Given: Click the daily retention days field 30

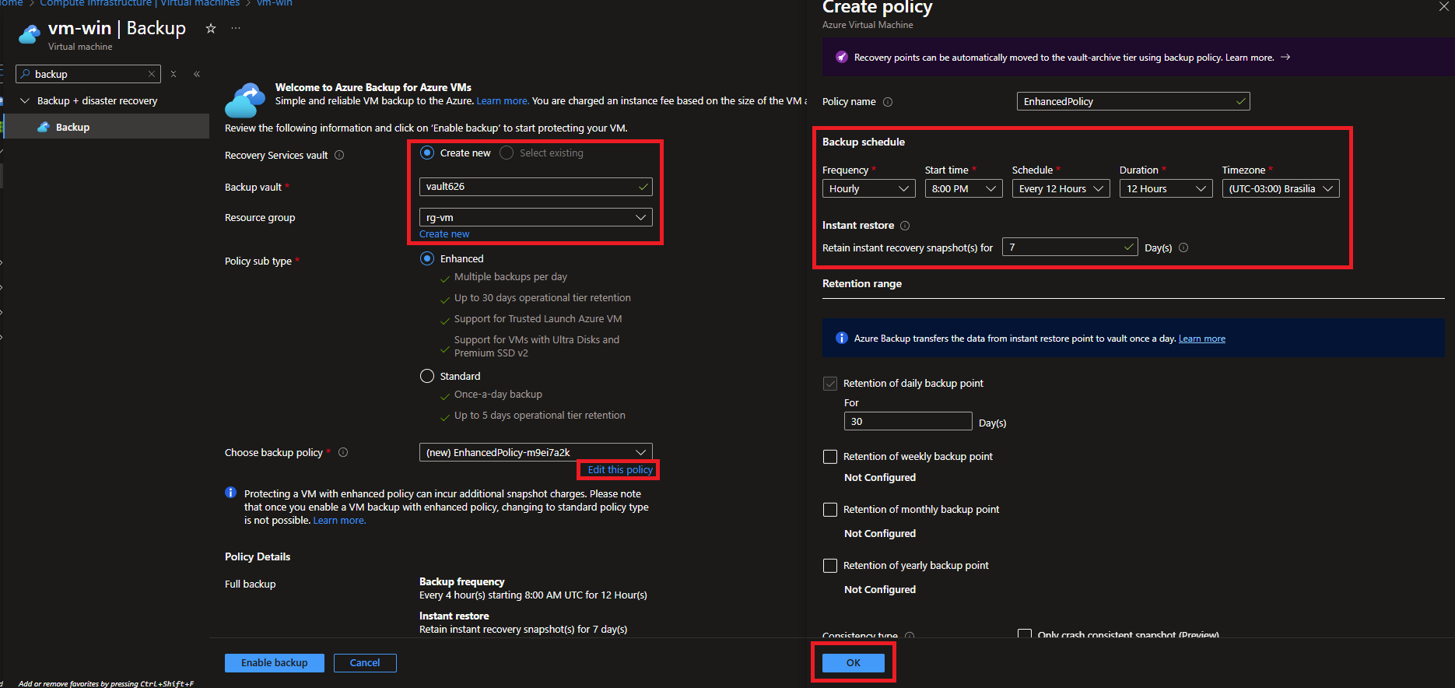Looking at the screenshot, I should 908,421.
